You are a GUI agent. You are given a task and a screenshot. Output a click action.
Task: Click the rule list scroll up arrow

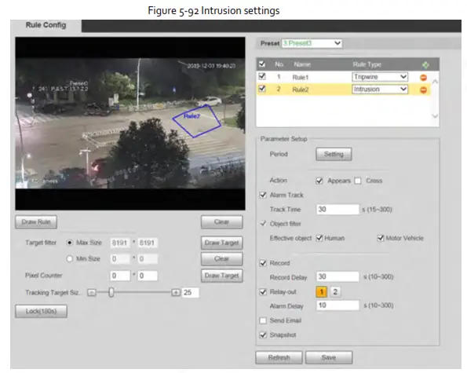[435, 82]
